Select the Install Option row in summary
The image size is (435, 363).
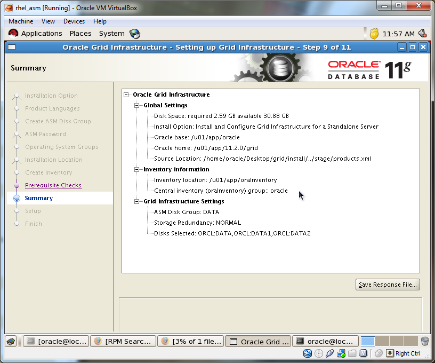(266, 127)
